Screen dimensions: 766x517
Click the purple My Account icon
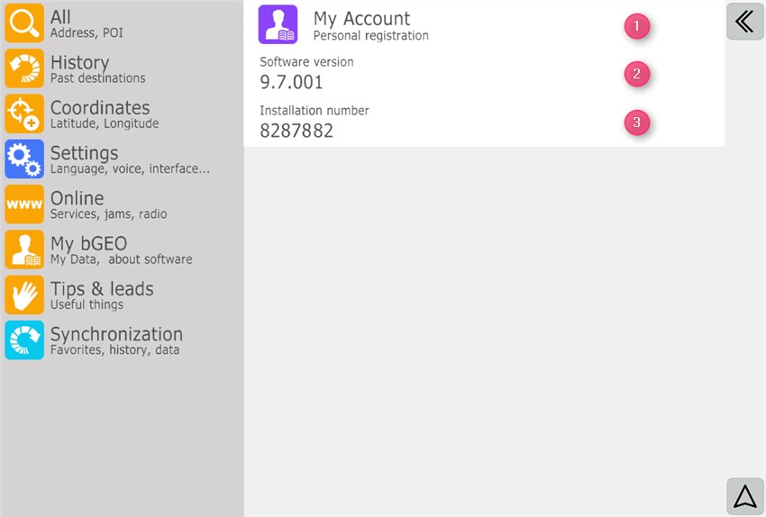point(278,24)
